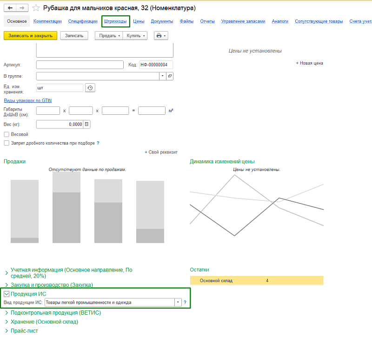Screen dimensions: 372x337
Task: Click the 'Габариты' volume result field before м³
Action: coord(152,111)
